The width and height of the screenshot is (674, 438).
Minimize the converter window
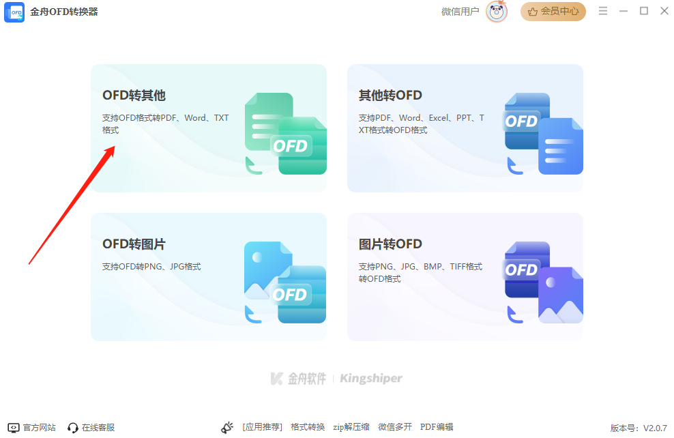tap(624, 11)
